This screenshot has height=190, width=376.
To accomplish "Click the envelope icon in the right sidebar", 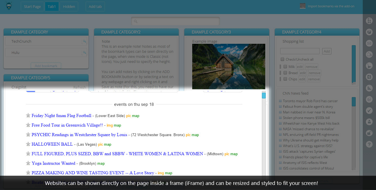I will coord(369,43).
